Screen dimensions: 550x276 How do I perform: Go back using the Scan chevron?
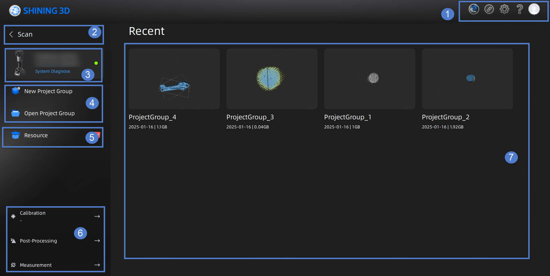pos(11,34)
